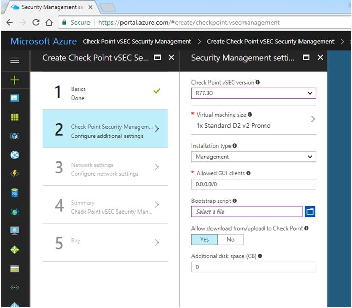Select Yes for Allow download/upload
This screenshot has width=352, height=308.
[204, 239]
